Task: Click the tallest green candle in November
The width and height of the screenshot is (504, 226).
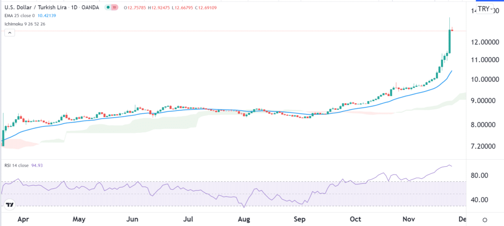Action: point(449,41)
